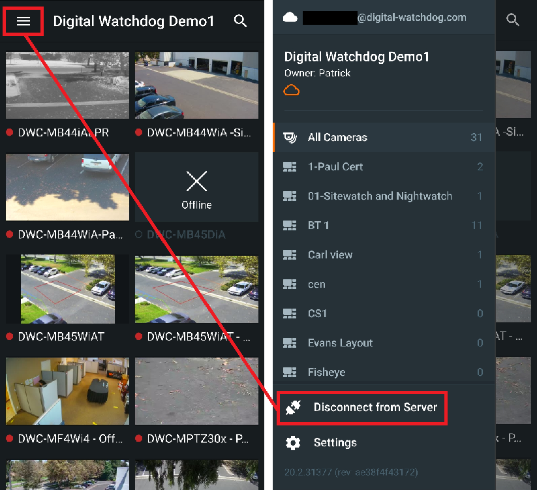Image resolution: width=537 pixels, height=490 pixels.
Task: Open the hamburger menu
Action: (x=23, y=21)
